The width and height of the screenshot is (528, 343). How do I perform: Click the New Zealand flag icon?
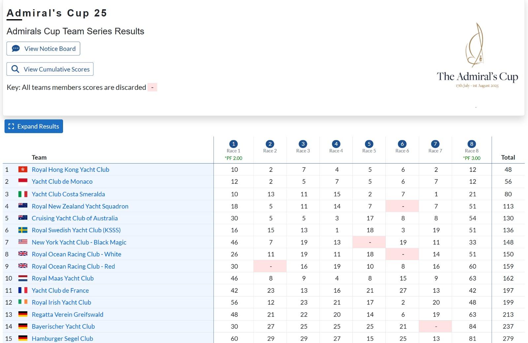[x=23, y=206]
